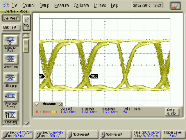186x140 pixels.
Task: Click the Stop marker on the waveform
Action: [x=94, y=76]
